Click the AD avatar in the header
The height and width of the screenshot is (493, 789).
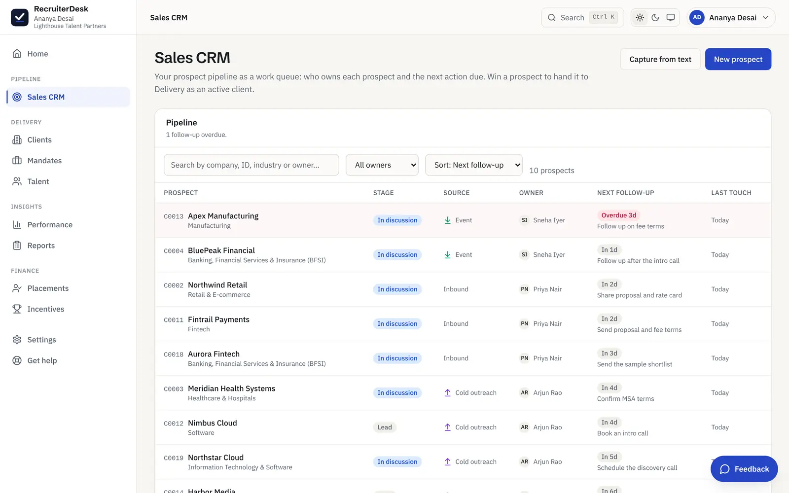click(697, 17)
